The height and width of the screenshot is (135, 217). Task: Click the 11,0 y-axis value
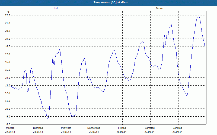8,101
